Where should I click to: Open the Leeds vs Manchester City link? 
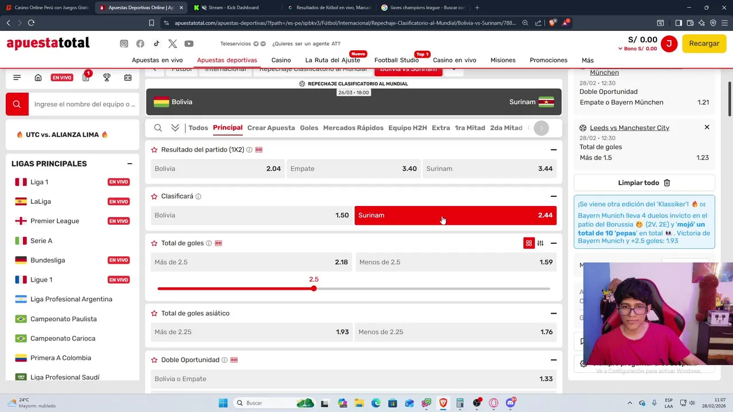click(629, 128)
